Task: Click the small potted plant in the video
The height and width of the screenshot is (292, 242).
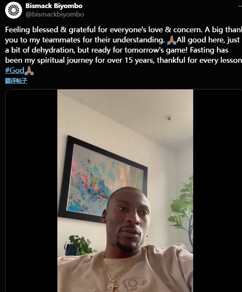Action: click(x=79, y=245)
